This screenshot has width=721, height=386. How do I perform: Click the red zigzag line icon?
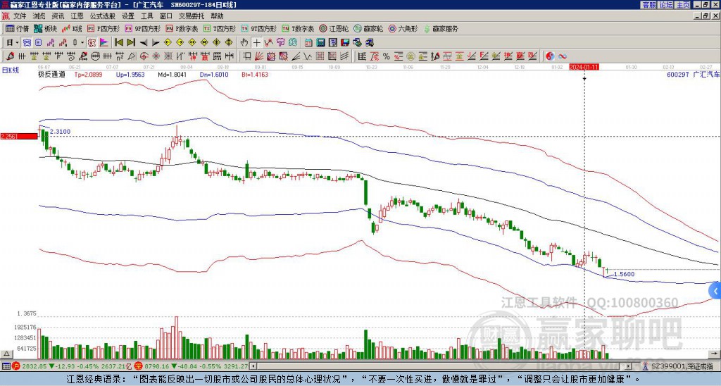click(x=268, y=42)
